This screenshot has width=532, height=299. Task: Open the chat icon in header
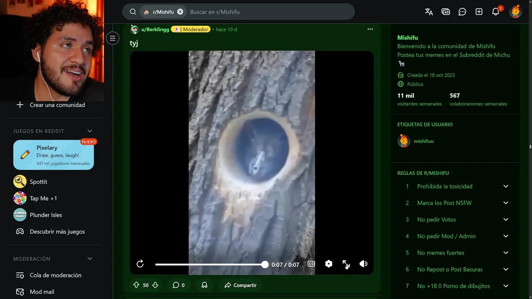click(x=462, y=12)
